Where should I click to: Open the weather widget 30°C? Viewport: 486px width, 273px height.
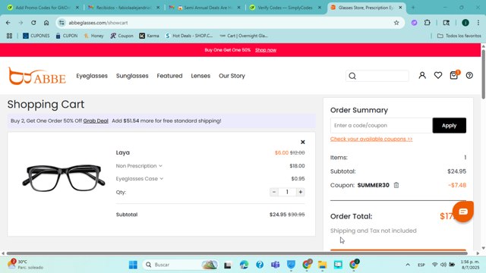[x=25, y=265]
